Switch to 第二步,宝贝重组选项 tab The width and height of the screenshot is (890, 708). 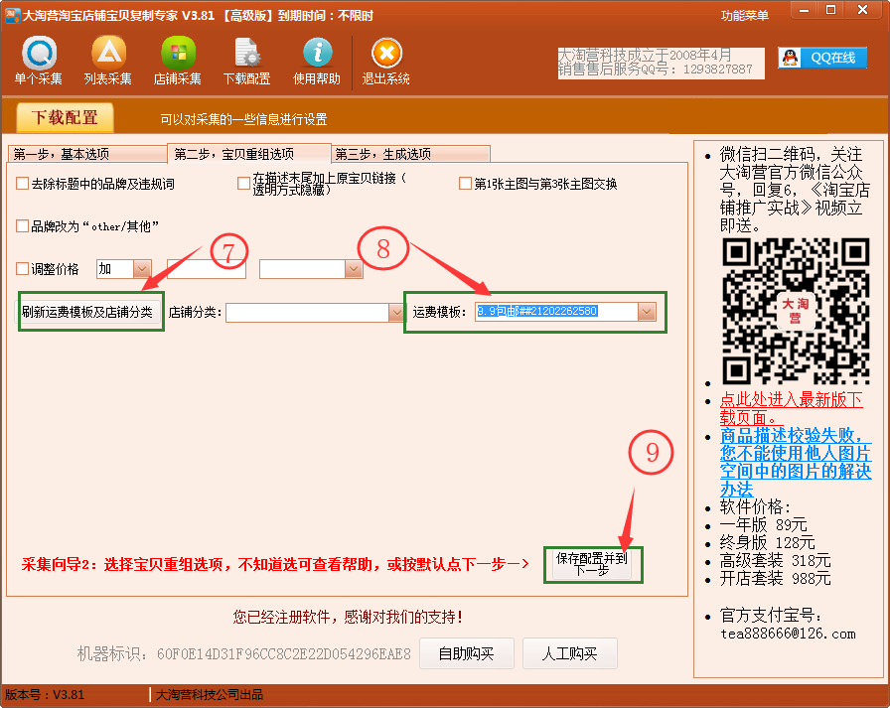pos(249,154)
